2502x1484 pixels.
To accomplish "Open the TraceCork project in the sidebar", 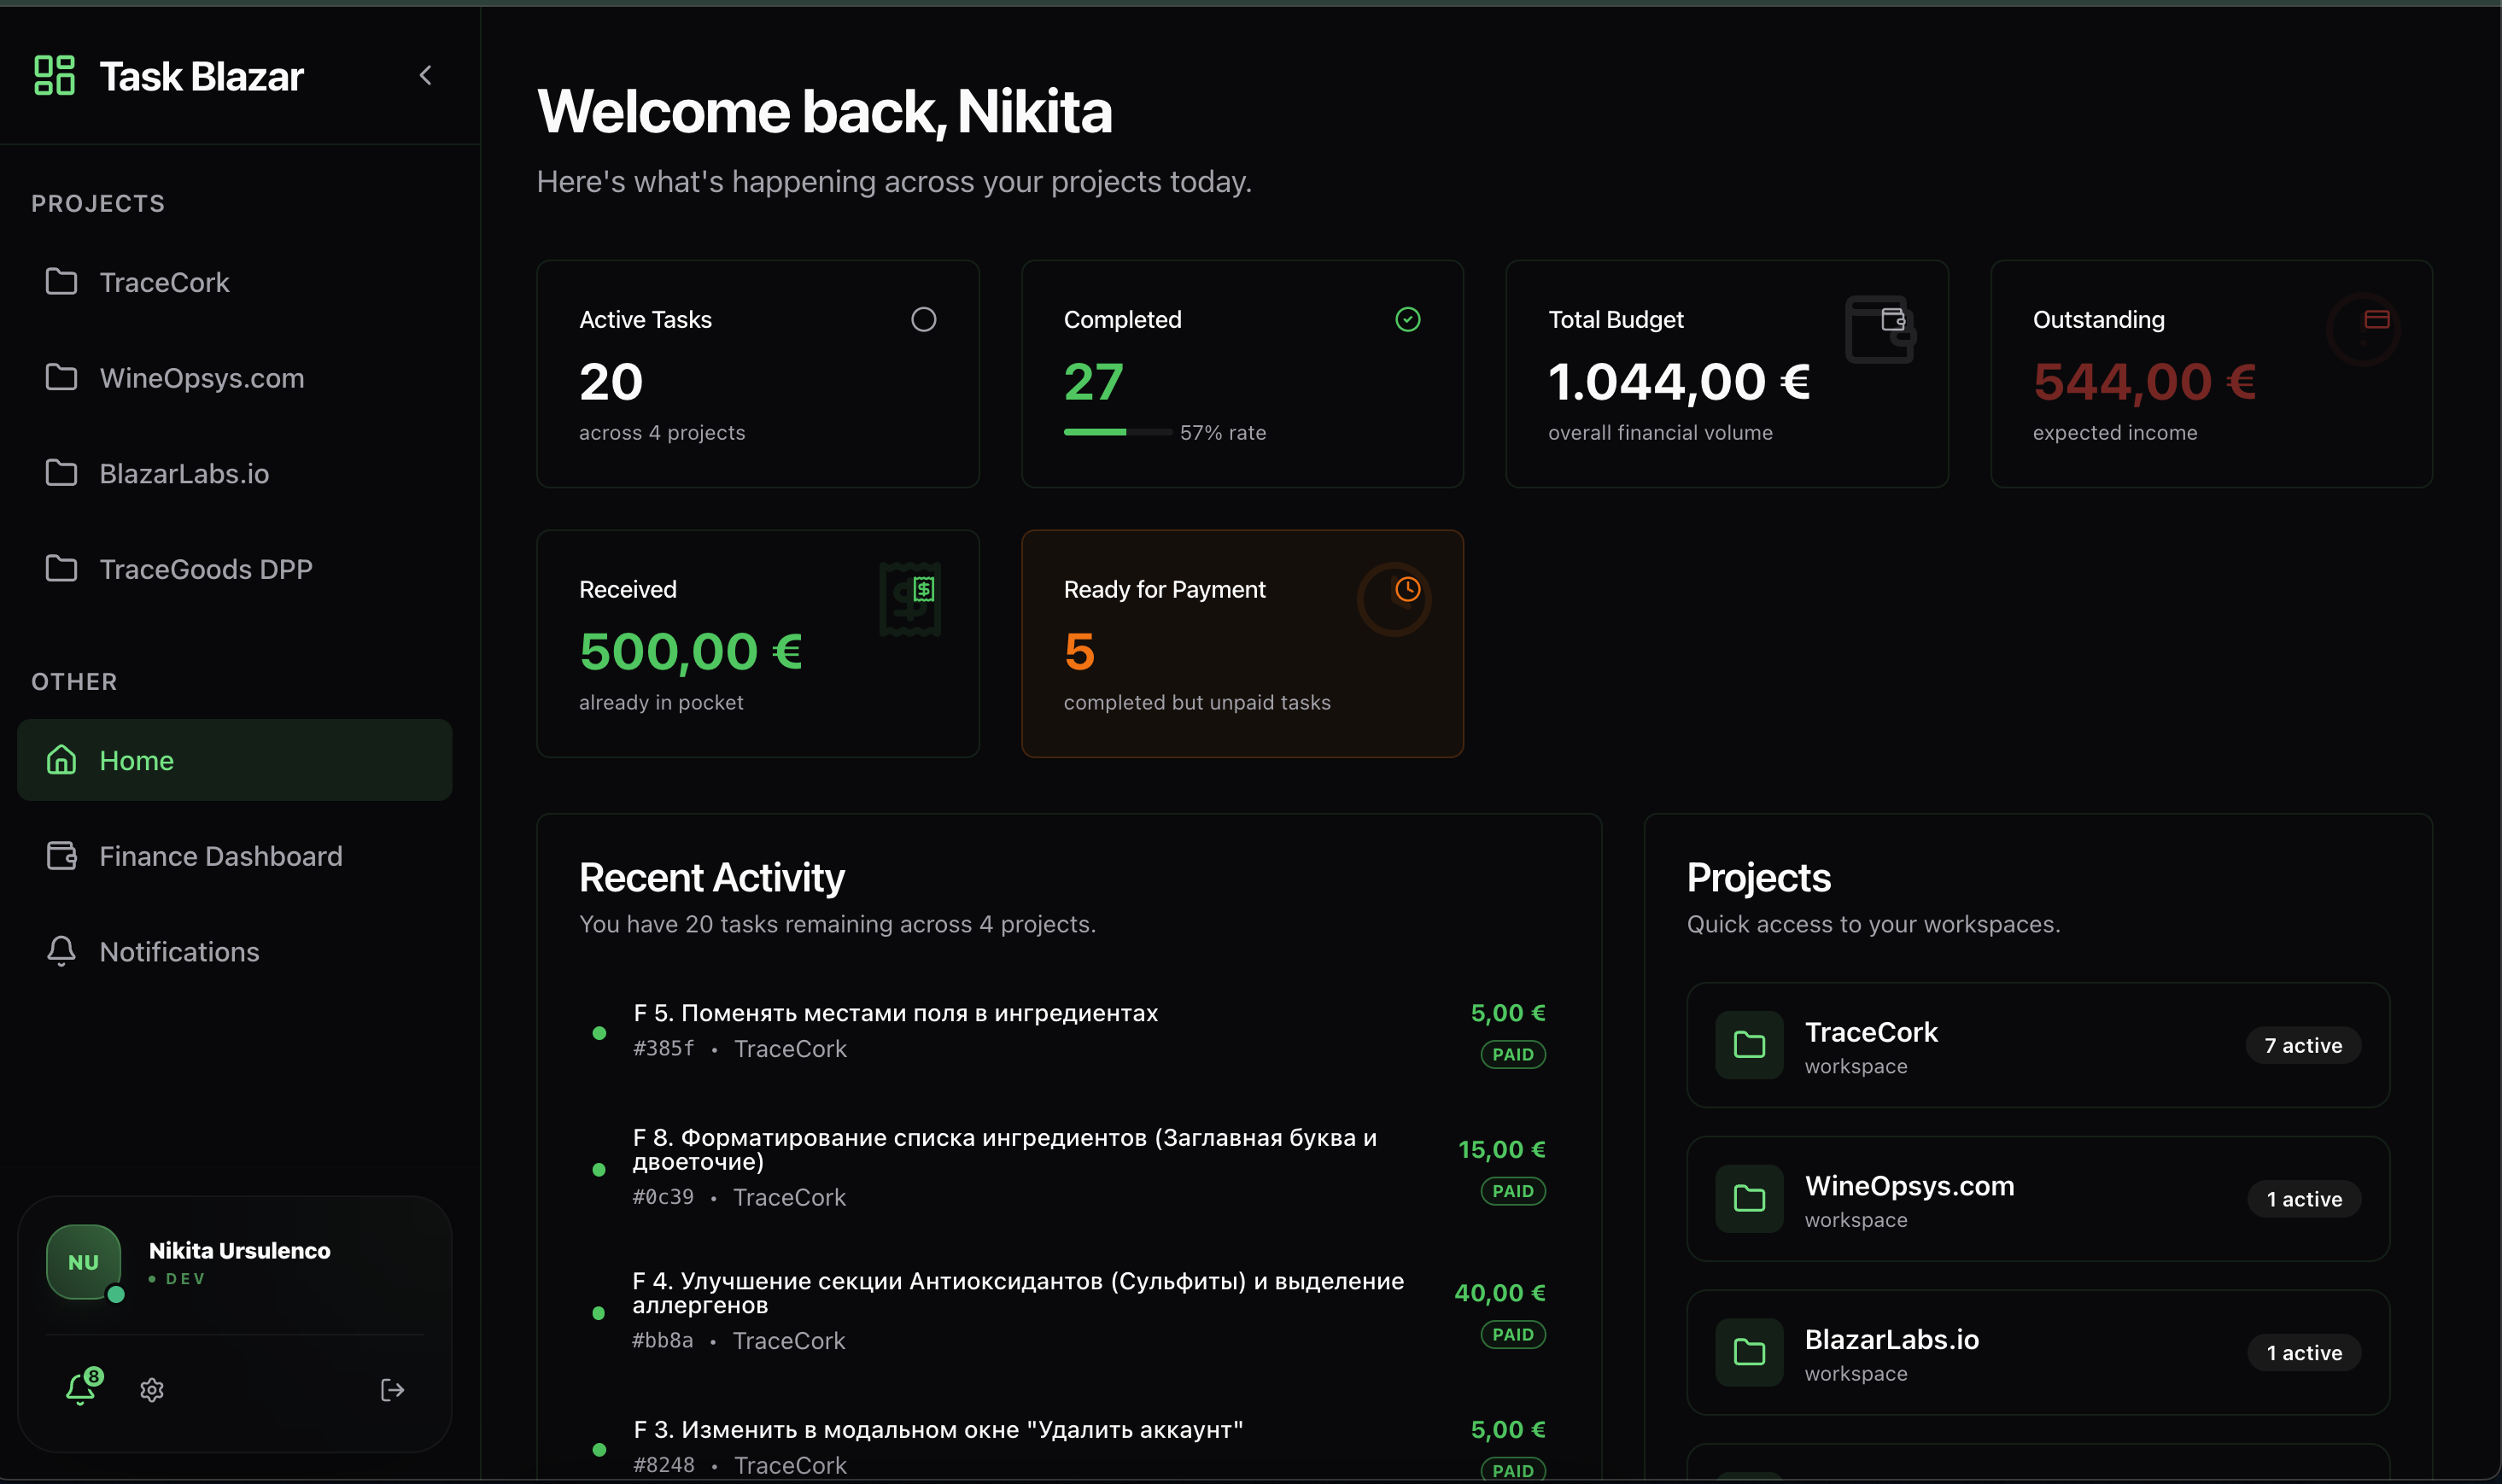I will (x=235, y=283).
